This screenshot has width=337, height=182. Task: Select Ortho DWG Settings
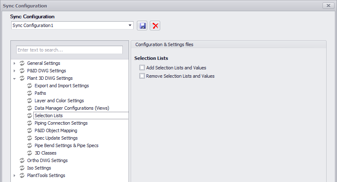[47, 160]
